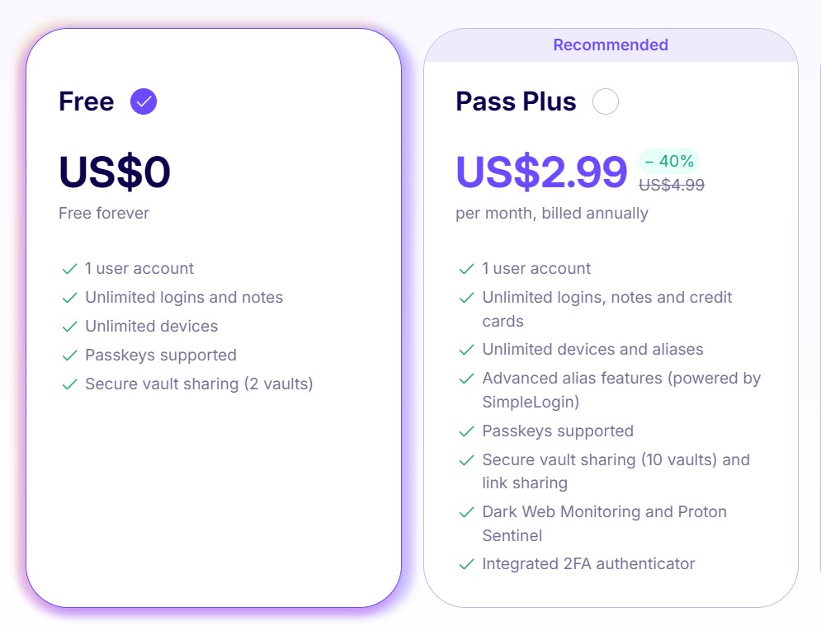Click the green "– 40%" discount badge
The image size is (821, 631).
pos(669,161)
